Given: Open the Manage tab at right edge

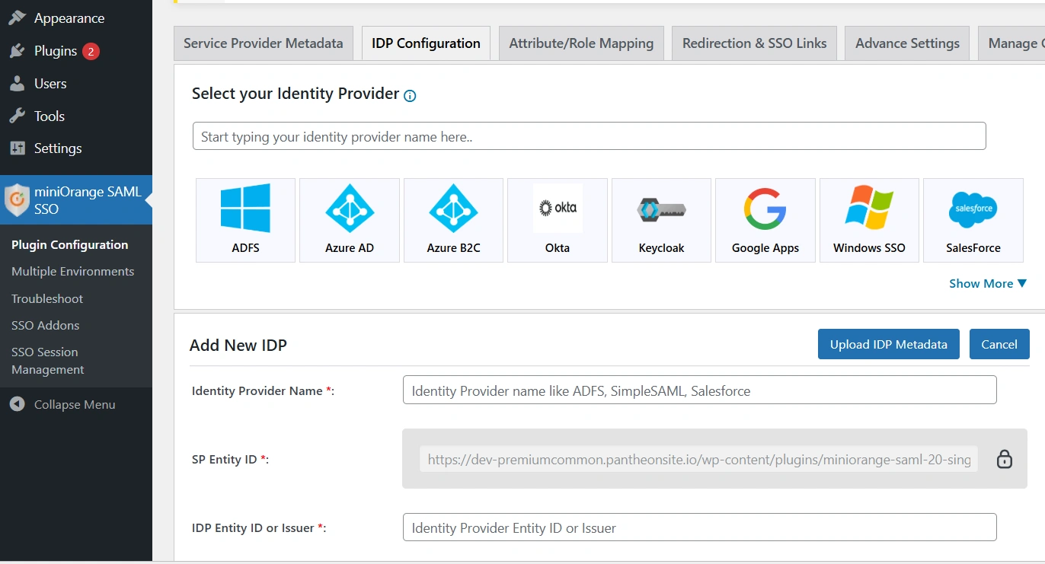Looking at the screenshot, I should click(1011, 43).
